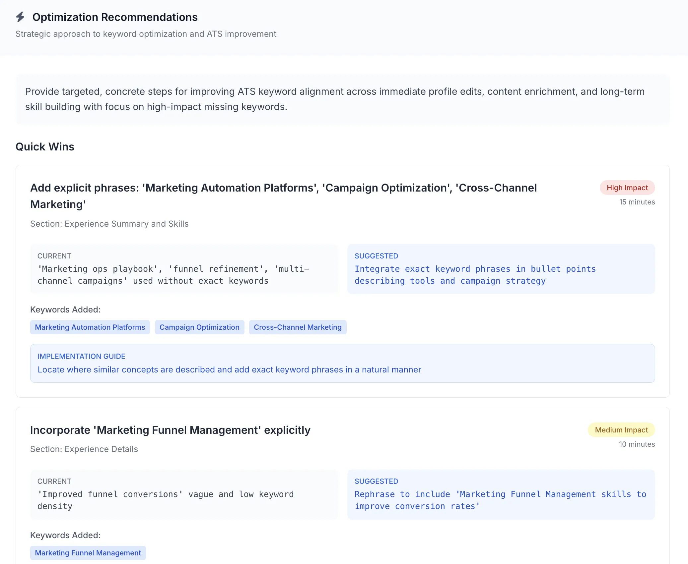The width and height of the screenshot is (688, 564).
Task: Click the 15 minutes time estimate
Action: pos(637,202)
